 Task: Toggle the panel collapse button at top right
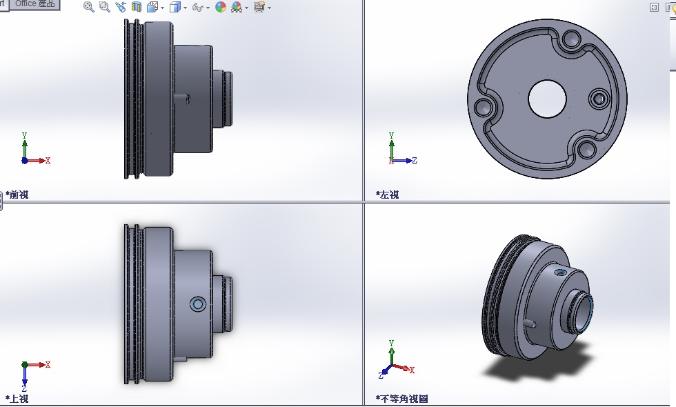pos(654,7)
